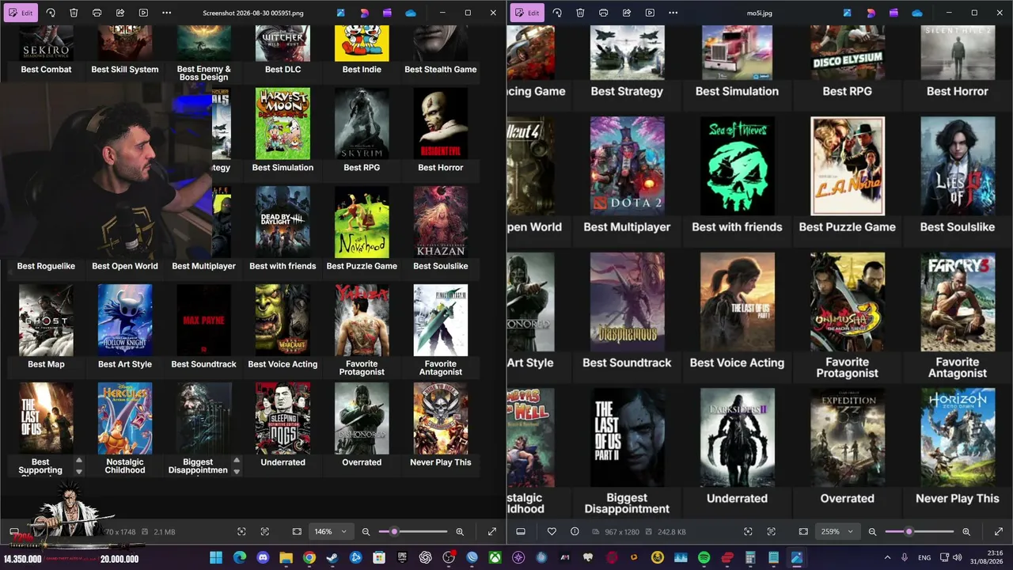Open Clipchamp from the Screenshot window
Image resolution: width=1013 pixels, height=570 pixels.
coord(387,13)
